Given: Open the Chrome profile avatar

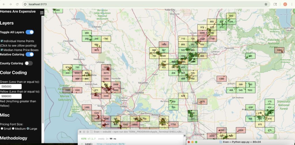Looking at the screenshot, I should coord(285,4).
